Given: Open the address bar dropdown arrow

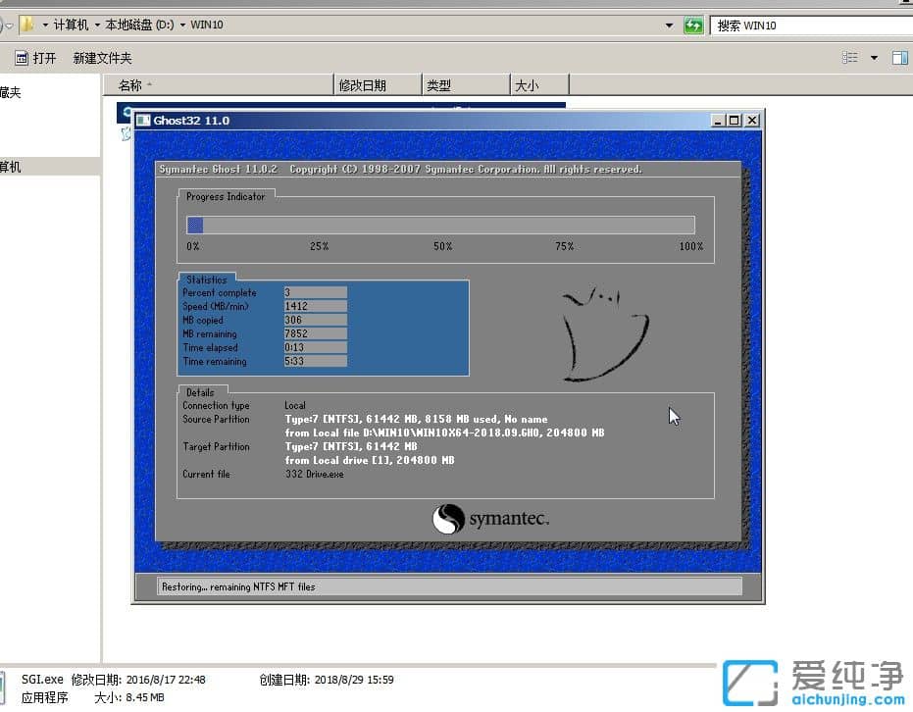Looking at the screenshot, I should pos(669,25).
